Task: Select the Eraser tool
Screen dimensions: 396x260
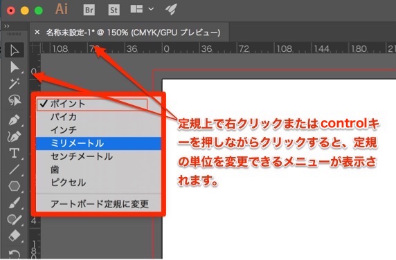Action: pyautogui.click(x=15, y=236)
